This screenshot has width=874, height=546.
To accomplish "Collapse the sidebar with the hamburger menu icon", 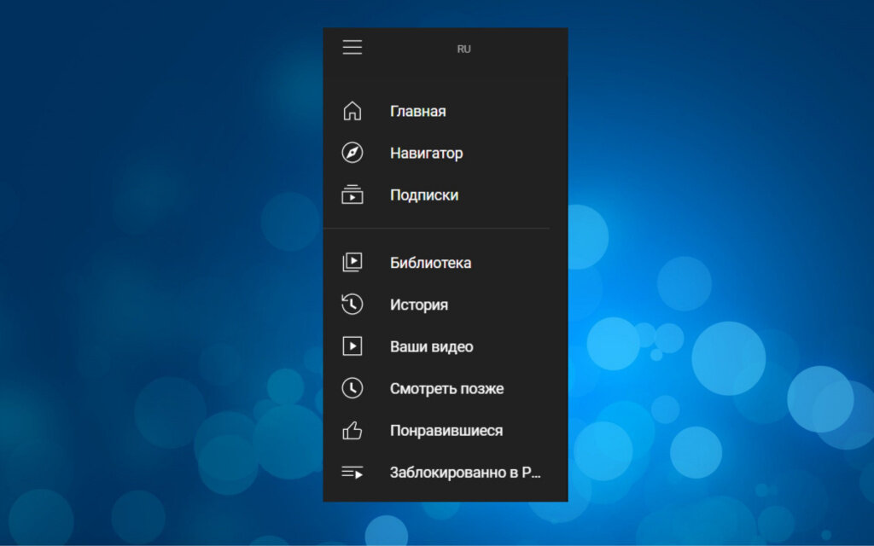I will (353, 48).
